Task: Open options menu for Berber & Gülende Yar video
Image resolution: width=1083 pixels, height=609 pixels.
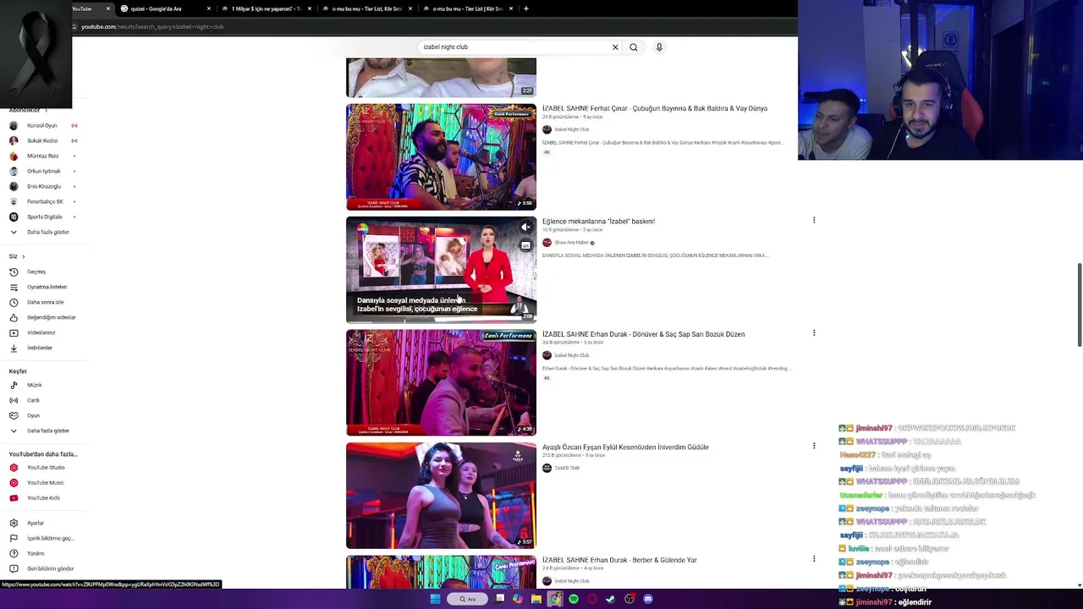Action: (814, 559)
